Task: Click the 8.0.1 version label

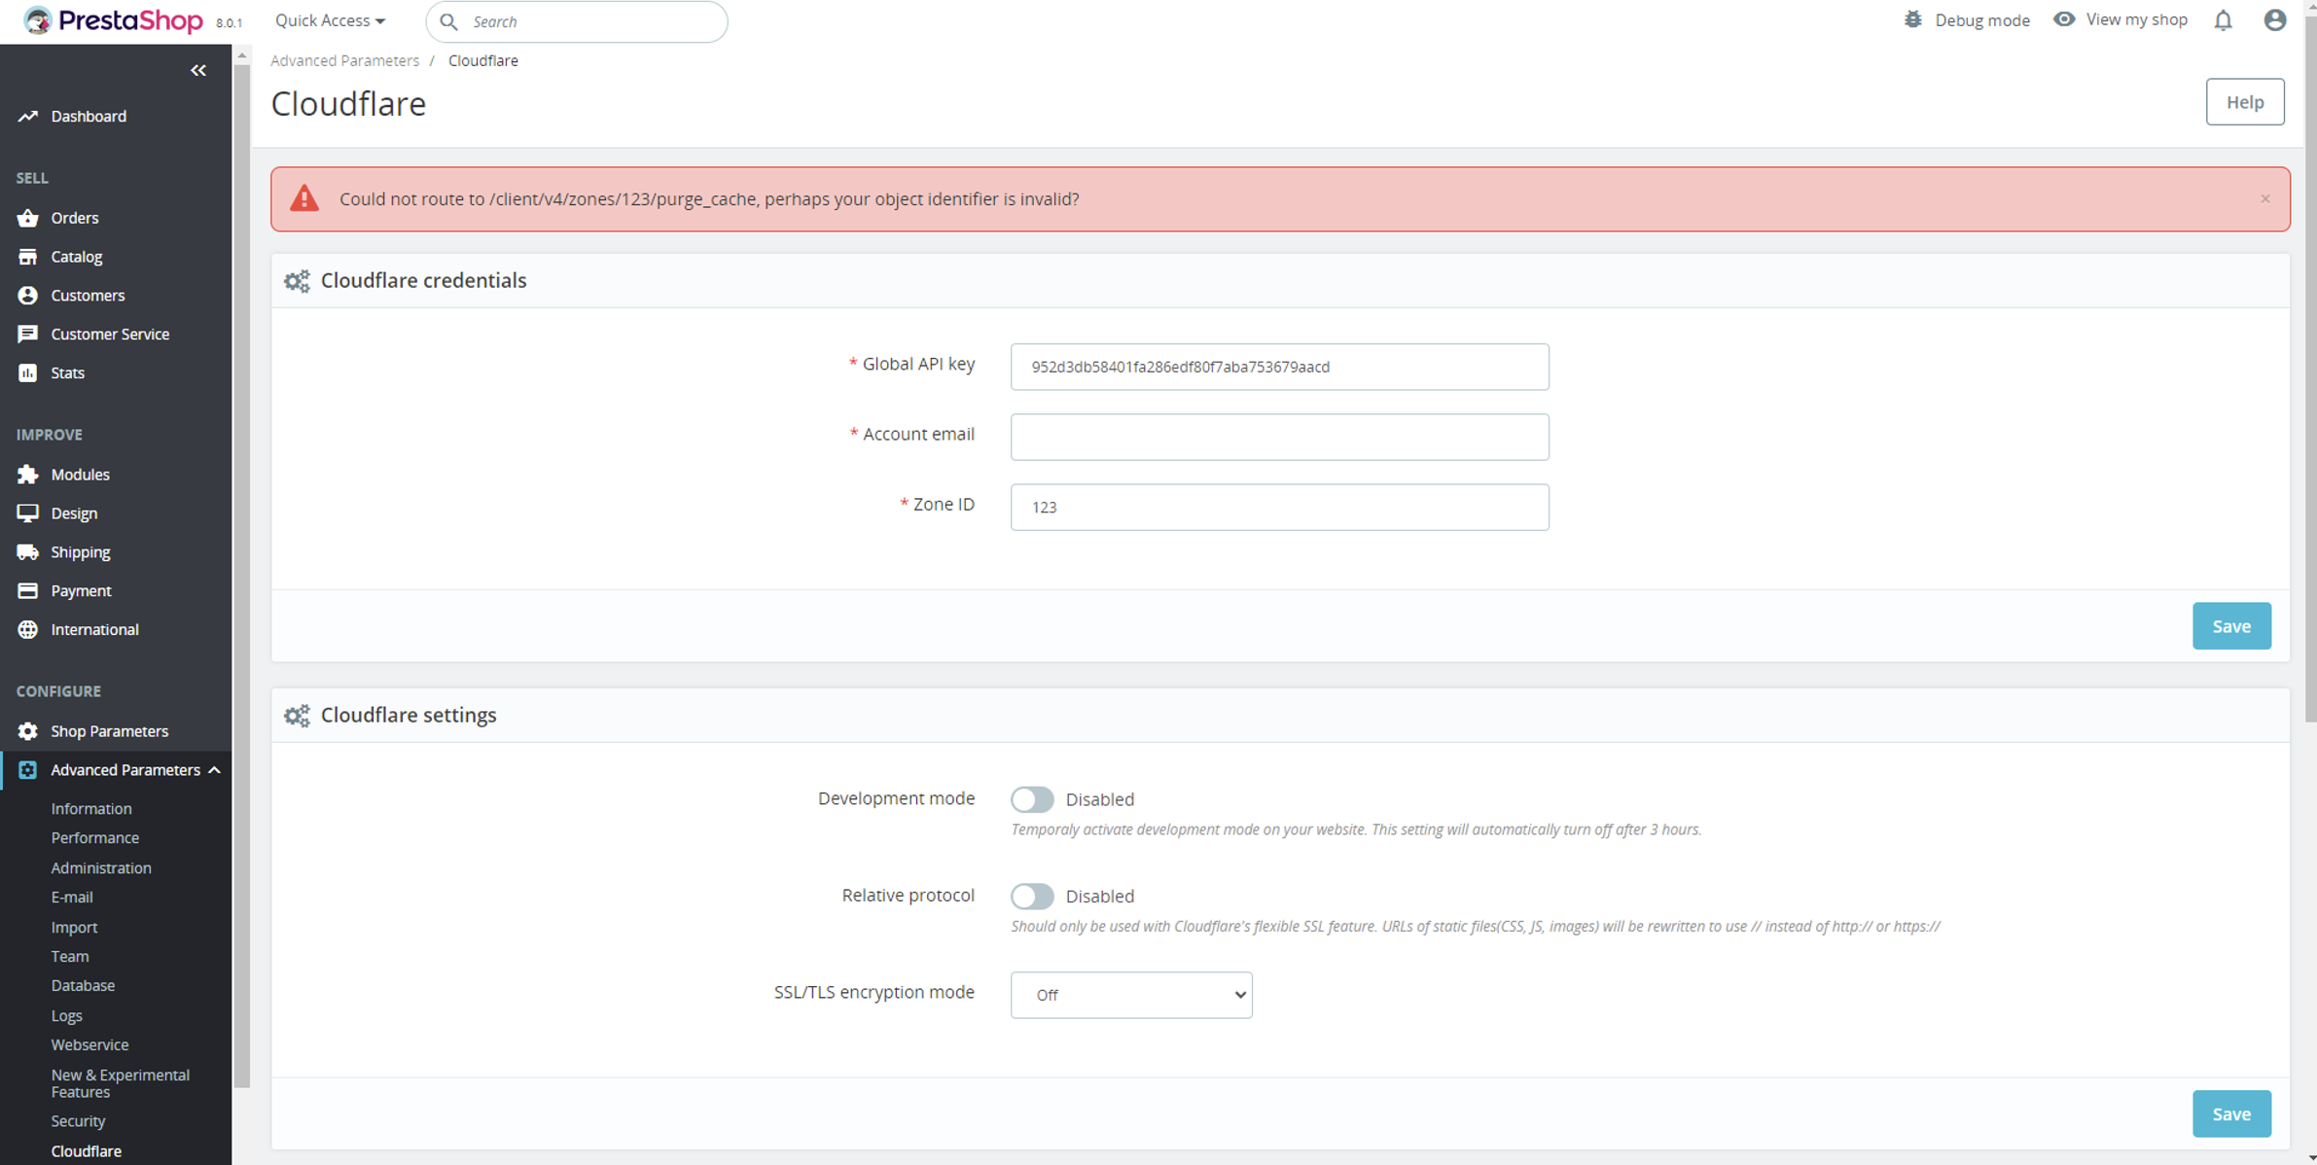Action: pyautogui.click(x=229, y=23)
